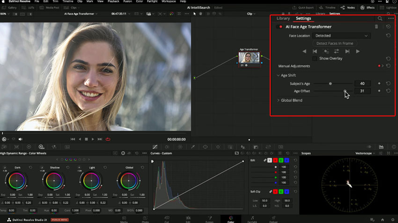Reset the AI Face Age Transformer effect
The image size is (398, 223).
tap(388, 27)
